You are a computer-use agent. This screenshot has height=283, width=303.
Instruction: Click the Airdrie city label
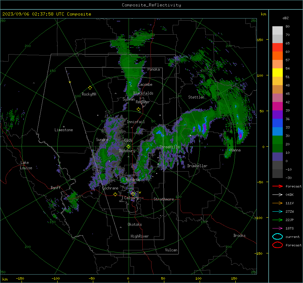click(133, 180)
